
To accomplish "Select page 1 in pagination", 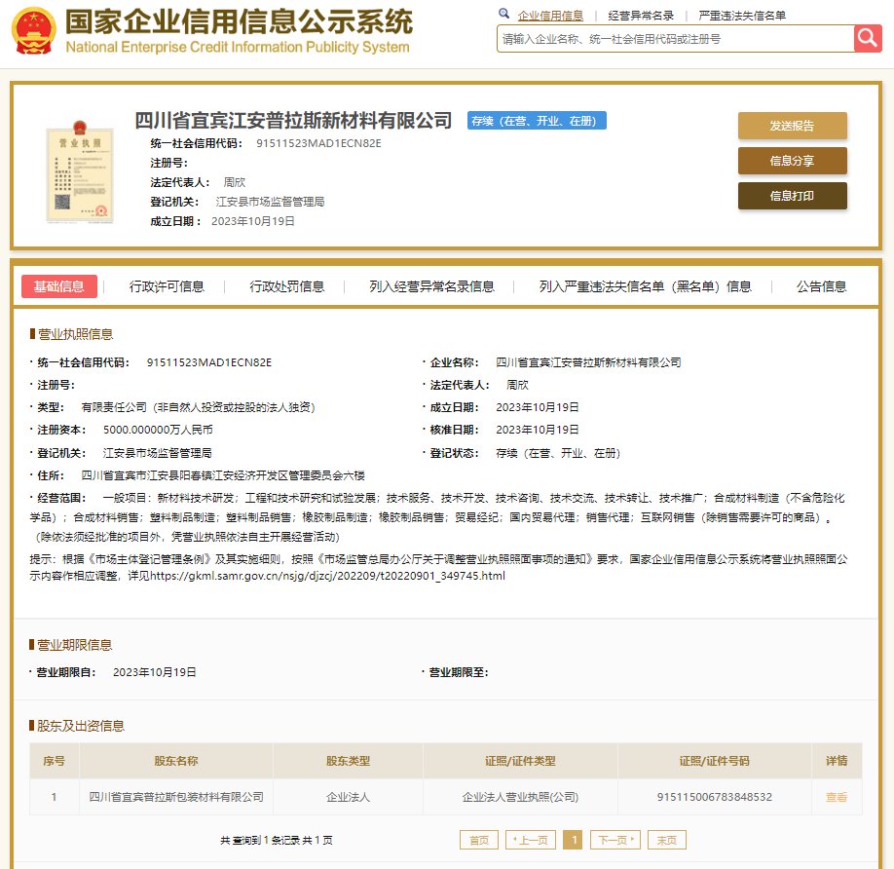I will 573,840.
